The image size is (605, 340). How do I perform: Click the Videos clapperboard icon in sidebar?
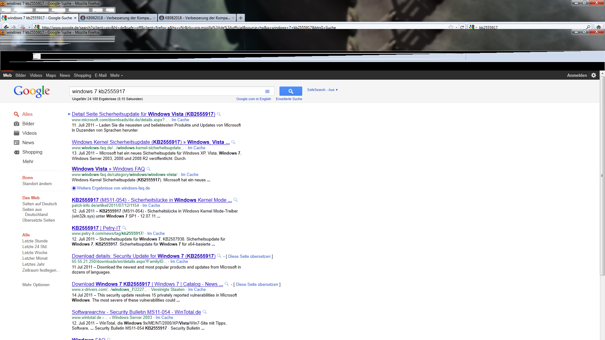click(16, 133)
